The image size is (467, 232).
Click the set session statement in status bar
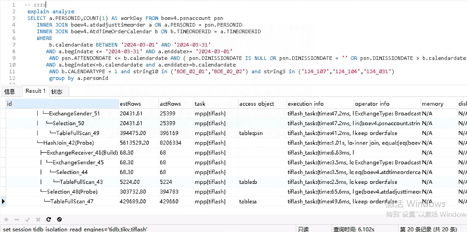click(x=75, y=229)
